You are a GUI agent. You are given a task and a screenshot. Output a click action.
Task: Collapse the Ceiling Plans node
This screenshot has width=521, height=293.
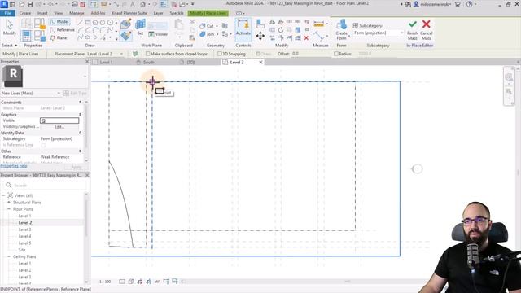click(9, 256)
